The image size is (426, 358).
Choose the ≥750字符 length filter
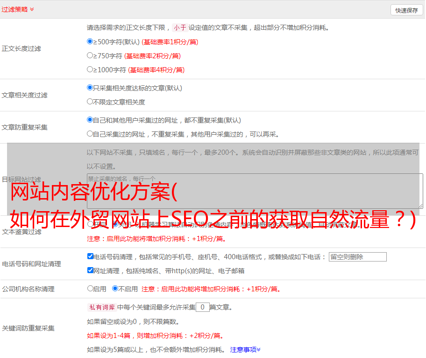(90, 55)
